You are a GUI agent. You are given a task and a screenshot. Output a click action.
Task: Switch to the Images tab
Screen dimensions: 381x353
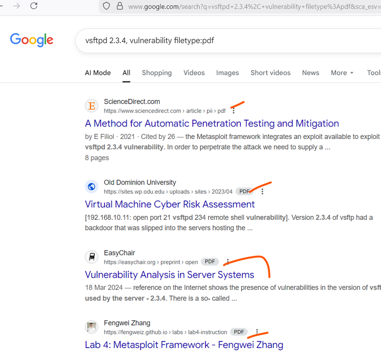click(228, 72)
